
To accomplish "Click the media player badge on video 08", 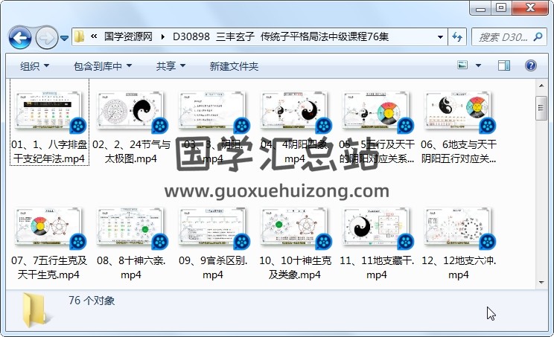I will [160, 242].
